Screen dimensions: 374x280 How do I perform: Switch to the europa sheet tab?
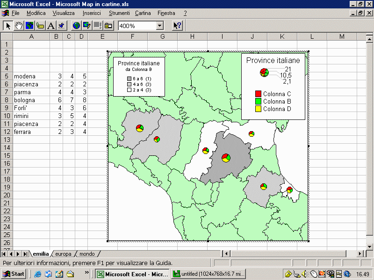[x=63, y=254]
